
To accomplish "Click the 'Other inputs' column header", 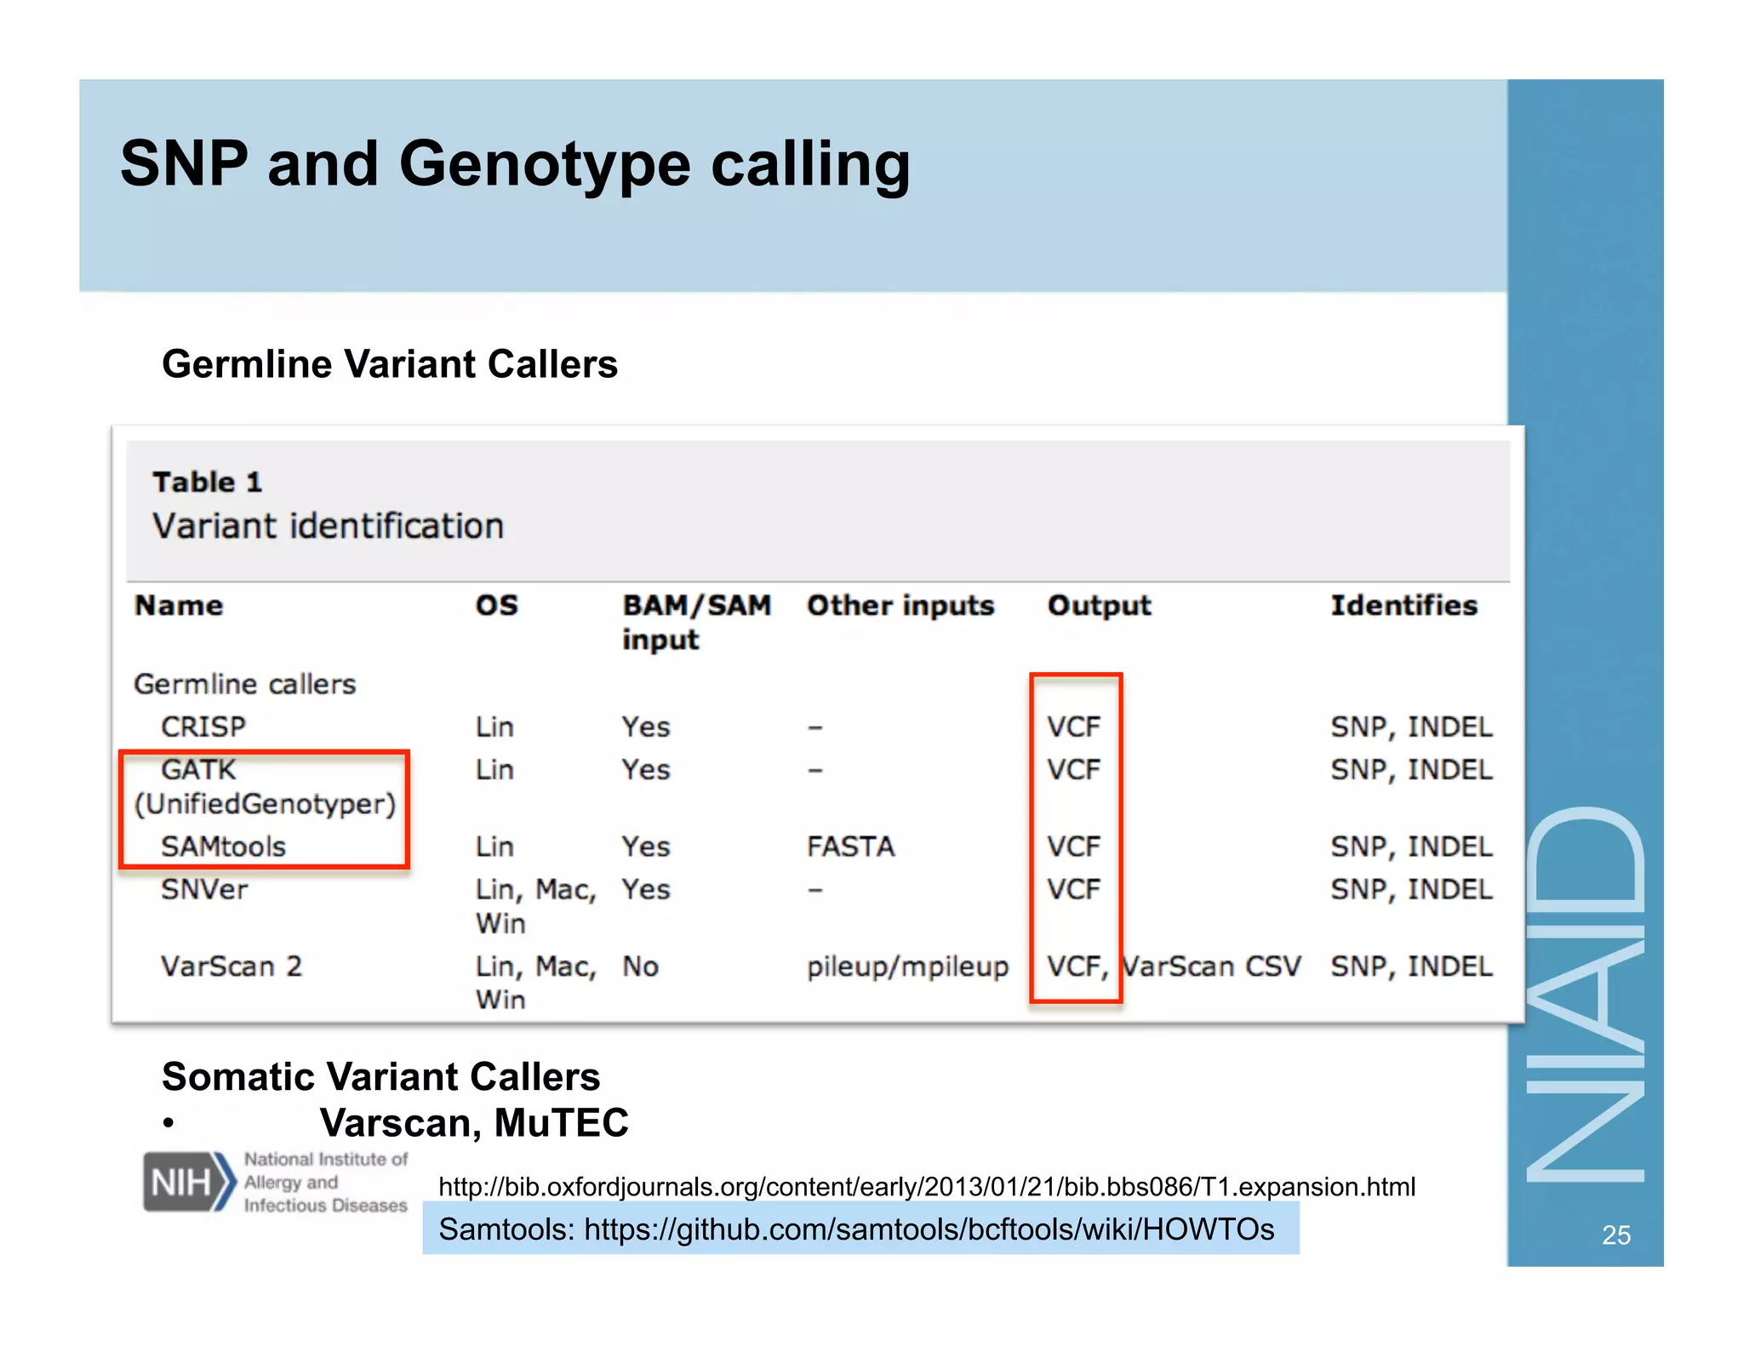I will [901, 605].
